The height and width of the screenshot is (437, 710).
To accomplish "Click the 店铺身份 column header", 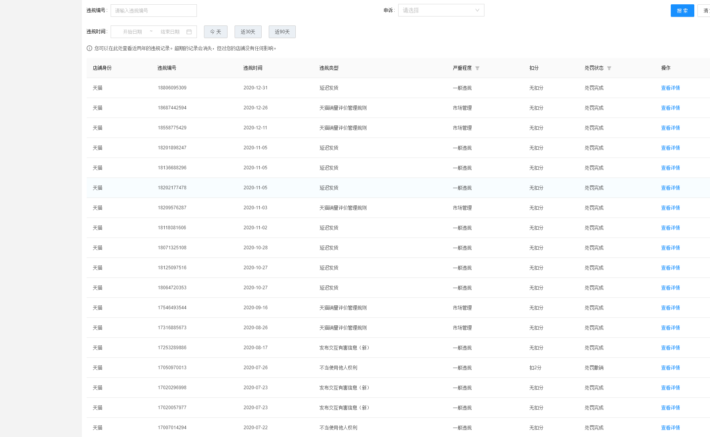I will click(102, 68).
